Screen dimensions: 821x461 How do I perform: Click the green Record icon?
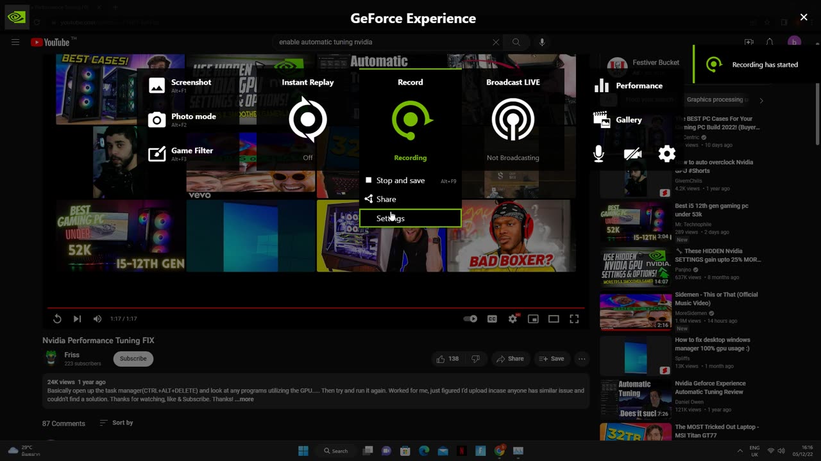tap(410, 120)
